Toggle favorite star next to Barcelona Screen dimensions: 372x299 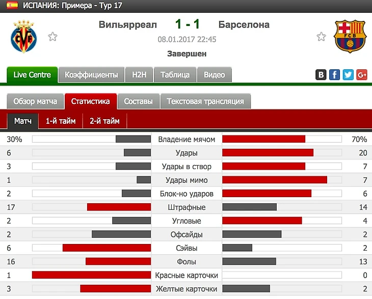point(321,36)
